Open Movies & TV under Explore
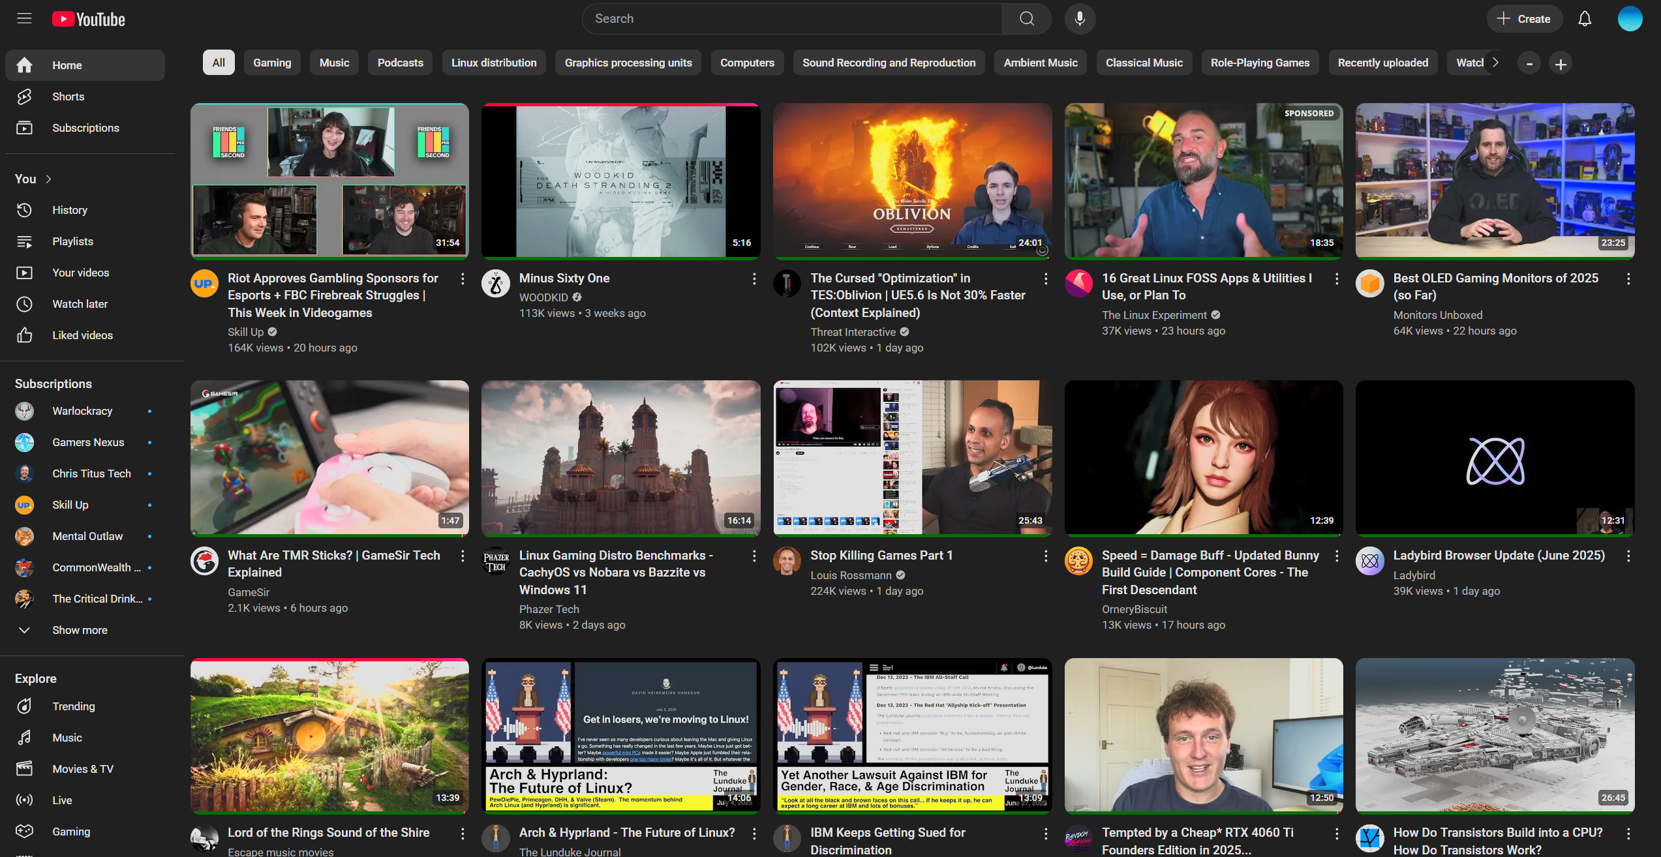The width and height of the screenshot is (1661, 857). coord(85,769)
